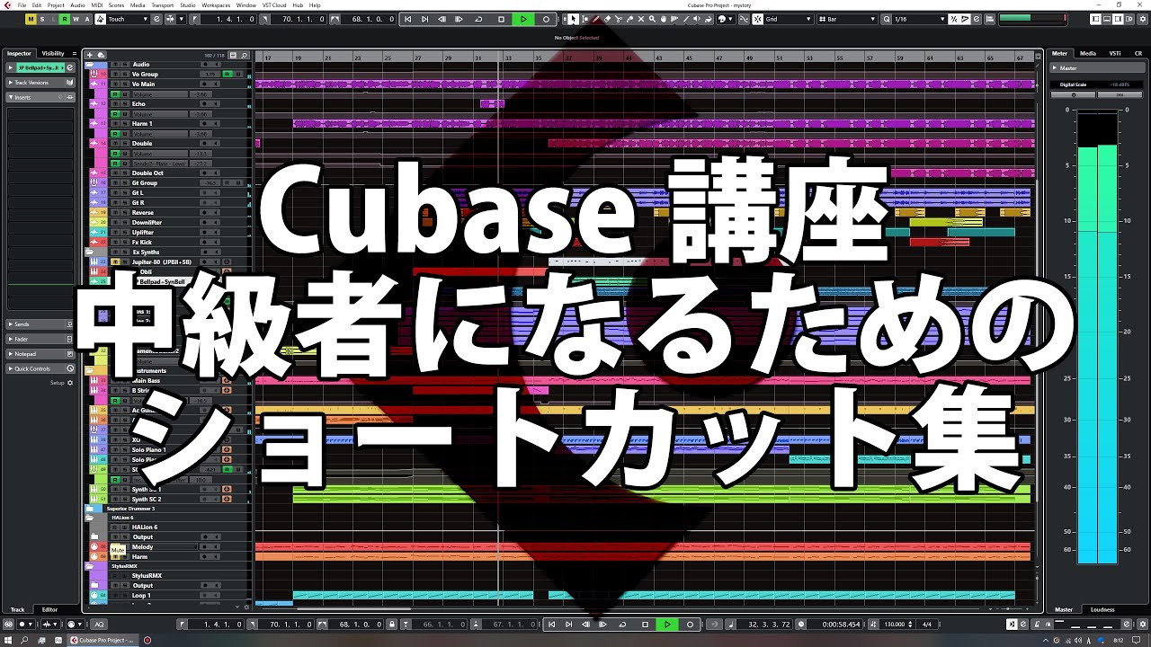Open toolbar setup gear icon
The image size is (1151, 647).
pos(1142,19)
